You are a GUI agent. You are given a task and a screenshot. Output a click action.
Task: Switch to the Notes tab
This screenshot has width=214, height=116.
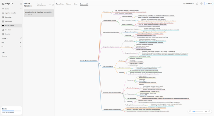click(x=76, y=4)
